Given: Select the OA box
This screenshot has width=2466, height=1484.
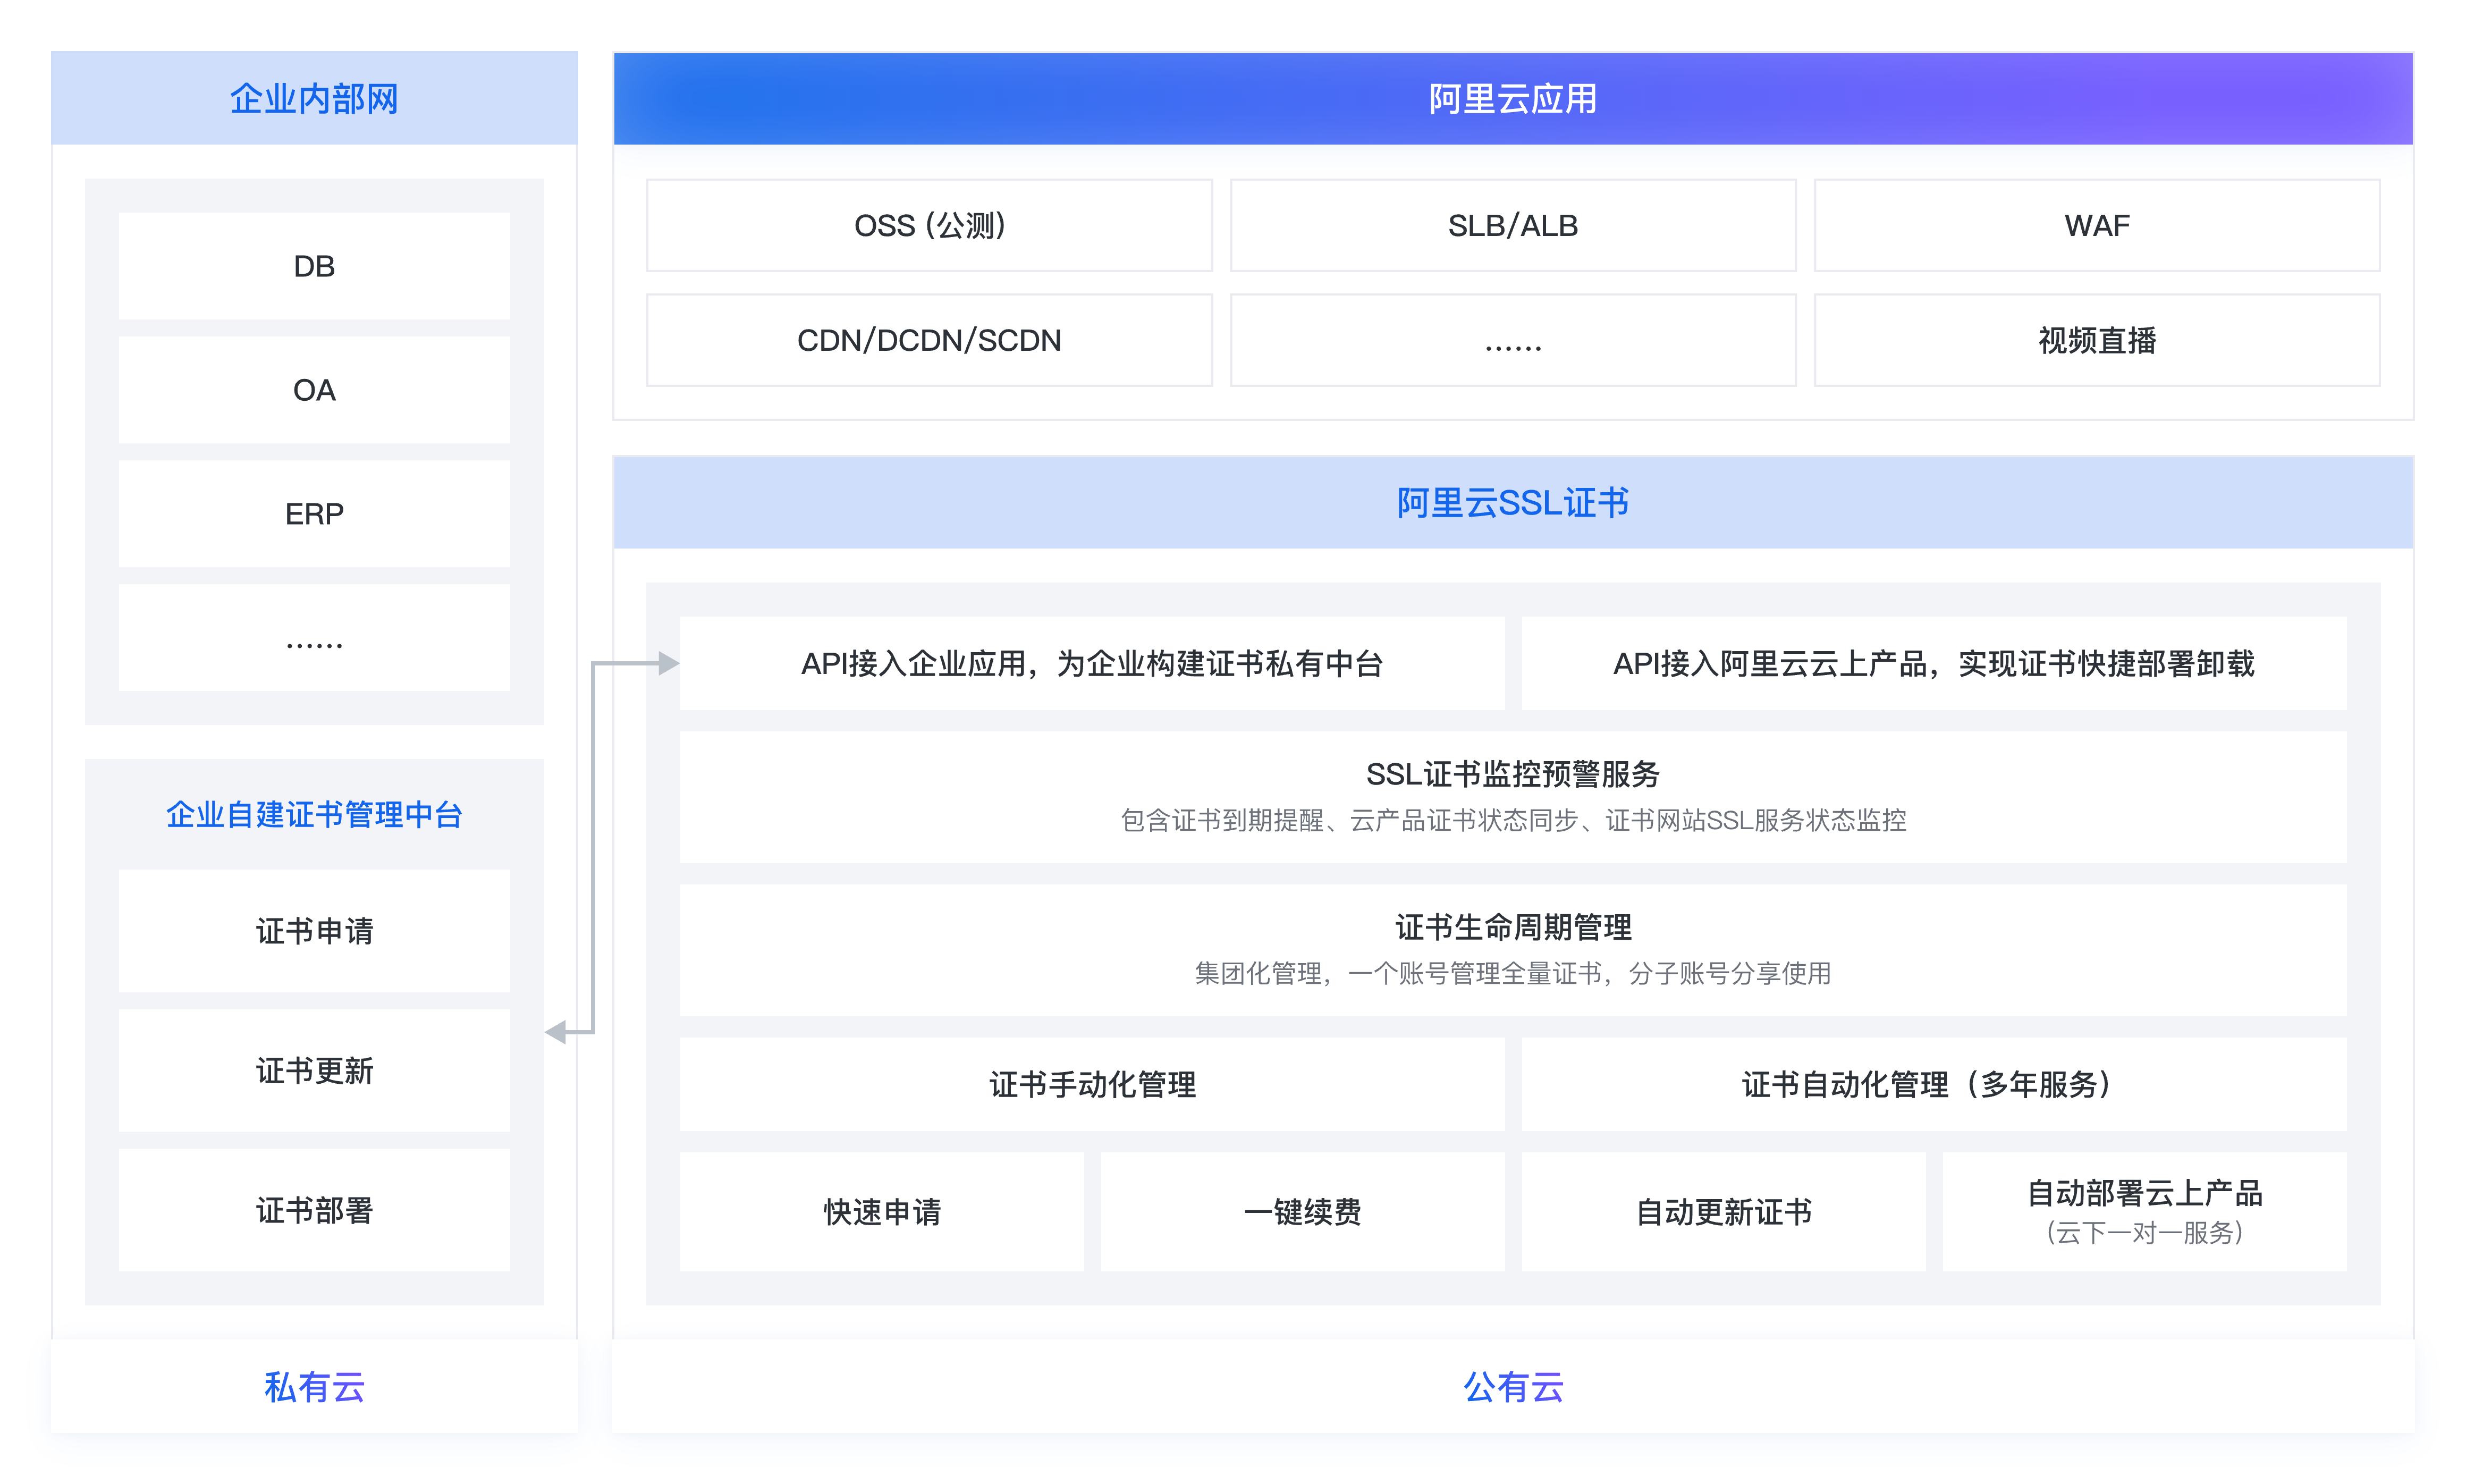Looking at the screenshot, I should (x=314, y=390).
